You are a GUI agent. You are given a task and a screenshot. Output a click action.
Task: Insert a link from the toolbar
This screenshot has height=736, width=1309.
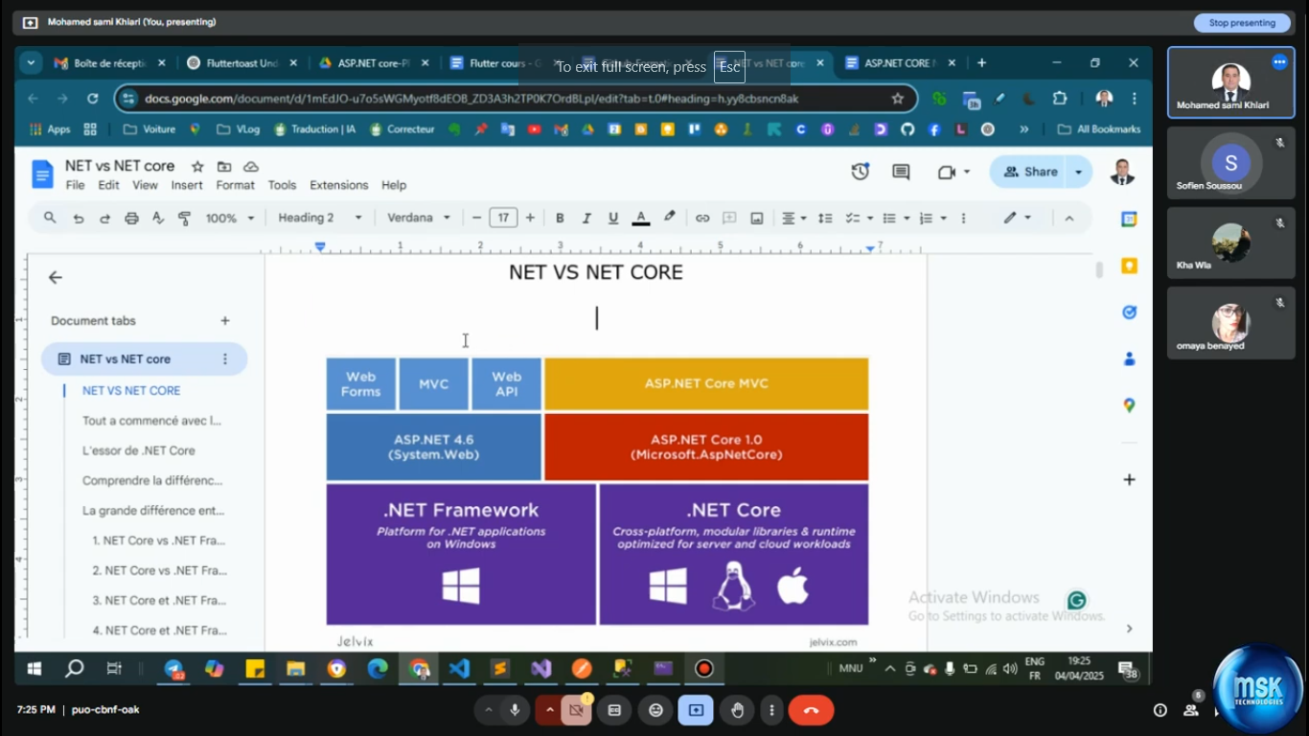click(x=702, y=218)
